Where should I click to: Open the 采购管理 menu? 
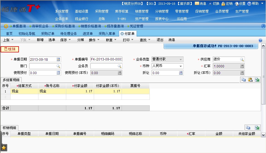[x=102, y=11]
